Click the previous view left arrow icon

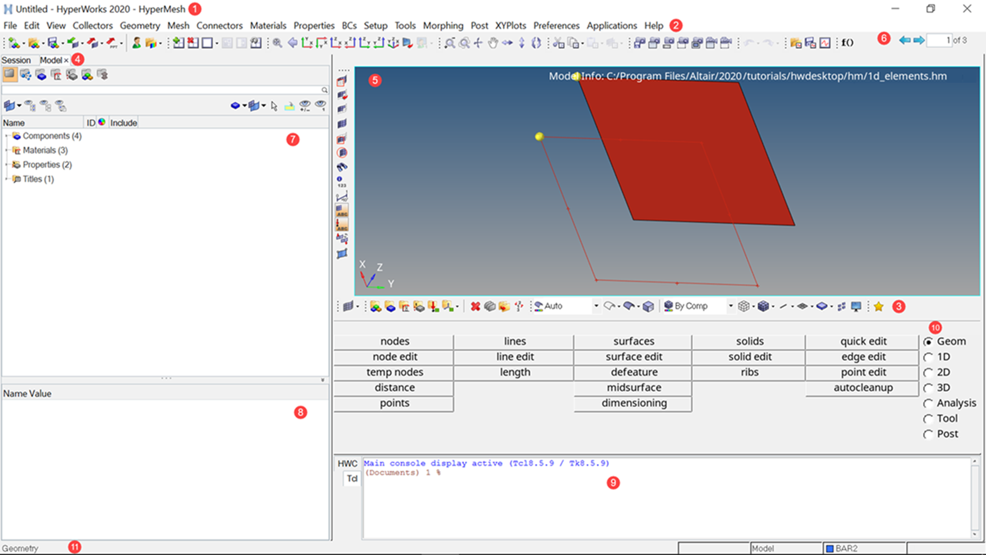point(293,43)
